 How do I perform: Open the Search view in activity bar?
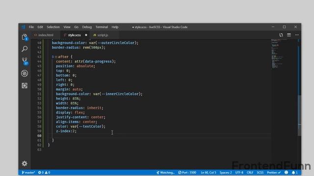pos(25,49)
